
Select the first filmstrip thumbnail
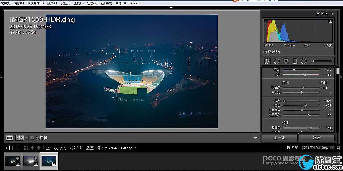(12, 161)
